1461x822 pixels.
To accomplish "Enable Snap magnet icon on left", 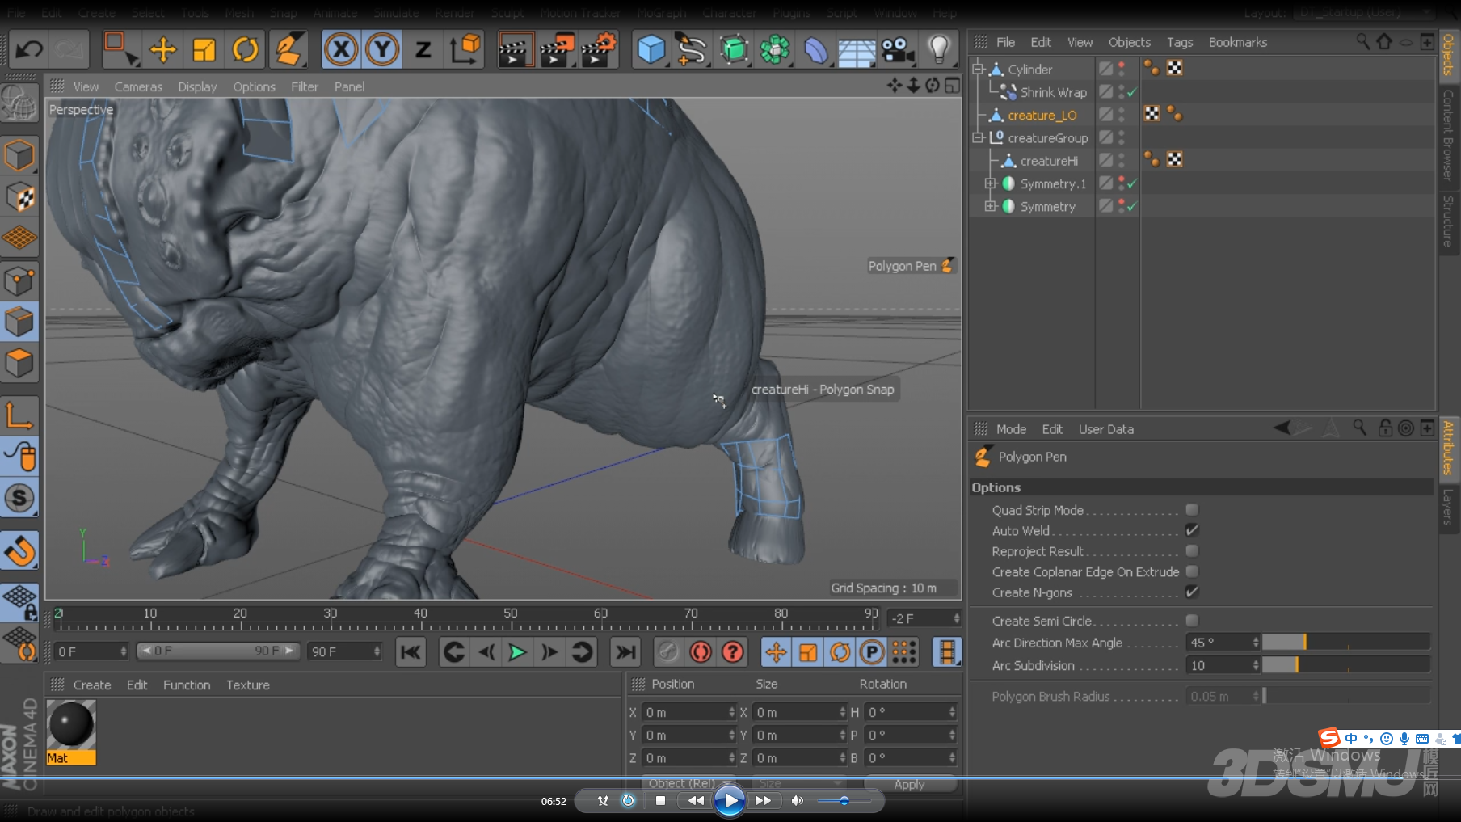I will (x=19, y=551).
